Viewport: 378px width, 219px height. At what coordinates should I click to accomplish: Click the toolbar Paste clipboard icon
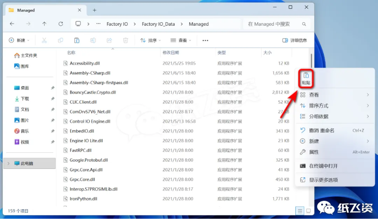click(x=77, y=40)
